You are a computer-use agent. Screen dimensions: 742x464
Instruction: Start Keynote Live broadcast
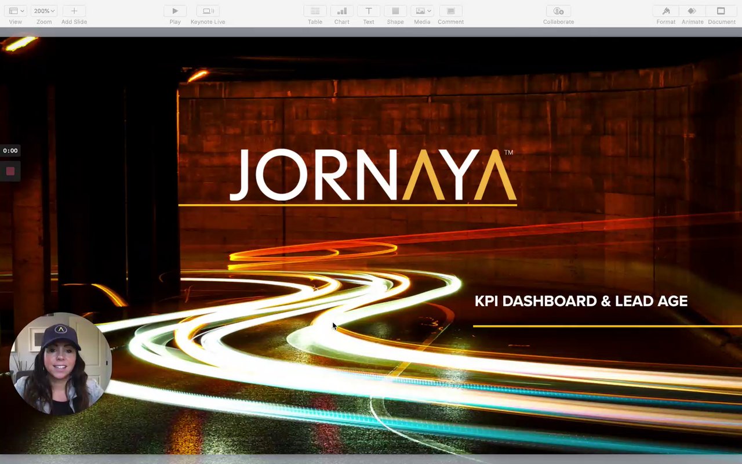208,11
